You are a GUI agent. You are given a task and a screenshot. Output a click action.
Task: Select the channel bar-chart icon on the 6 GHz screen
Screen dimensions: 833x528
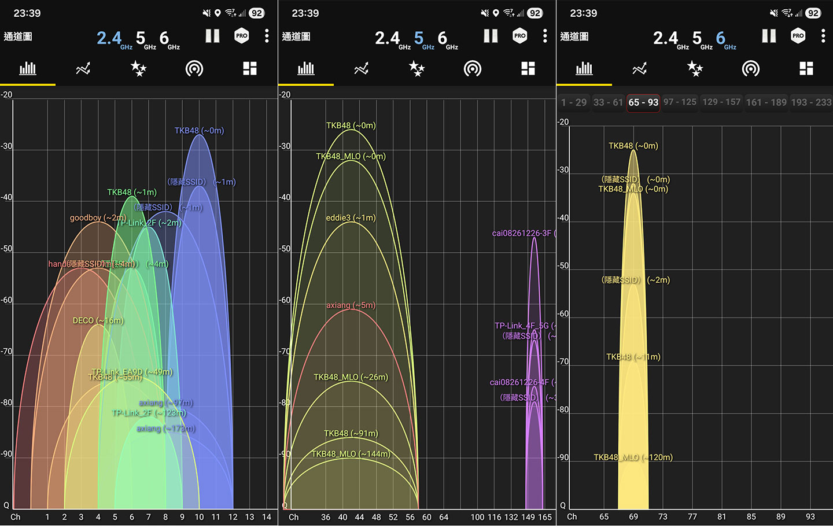pyautogui.click(x=584, y=69)
